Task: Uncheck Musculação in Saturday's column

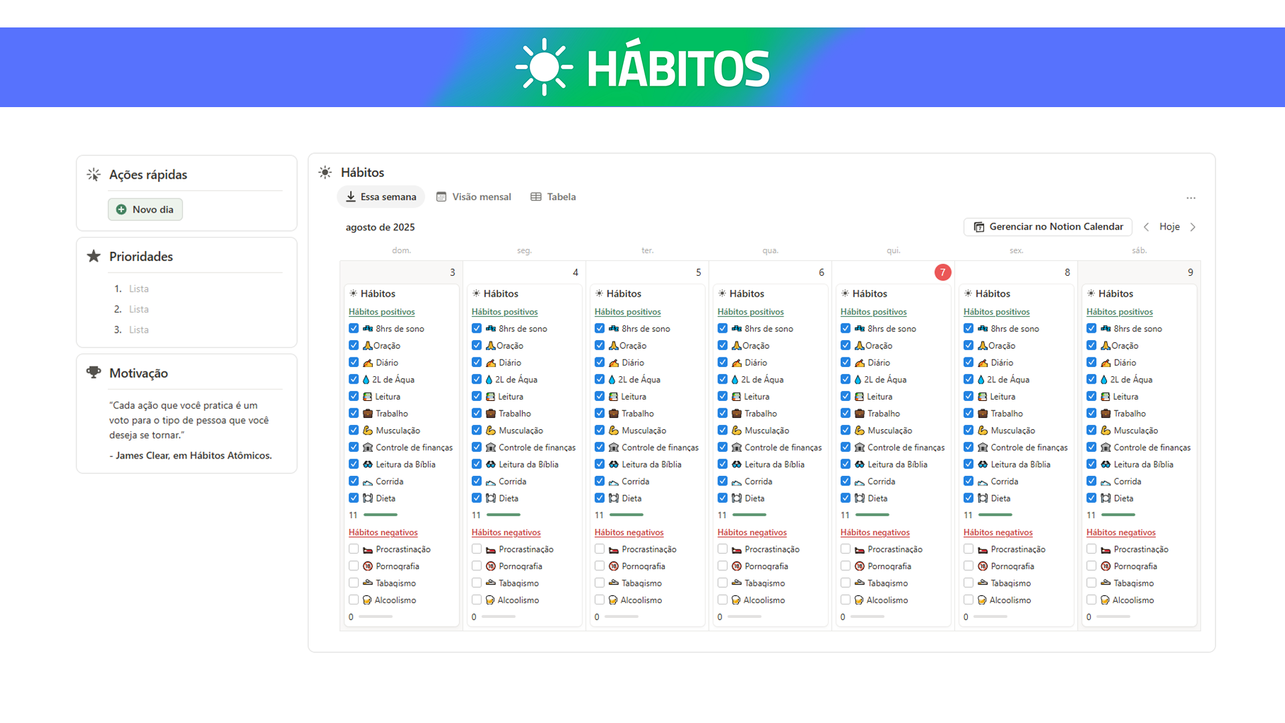Action: [x=1091, y=430]
